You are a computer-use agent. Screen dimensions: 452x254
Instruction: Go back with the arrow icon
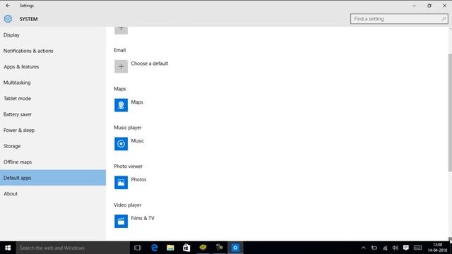click(x=8, y=6)
